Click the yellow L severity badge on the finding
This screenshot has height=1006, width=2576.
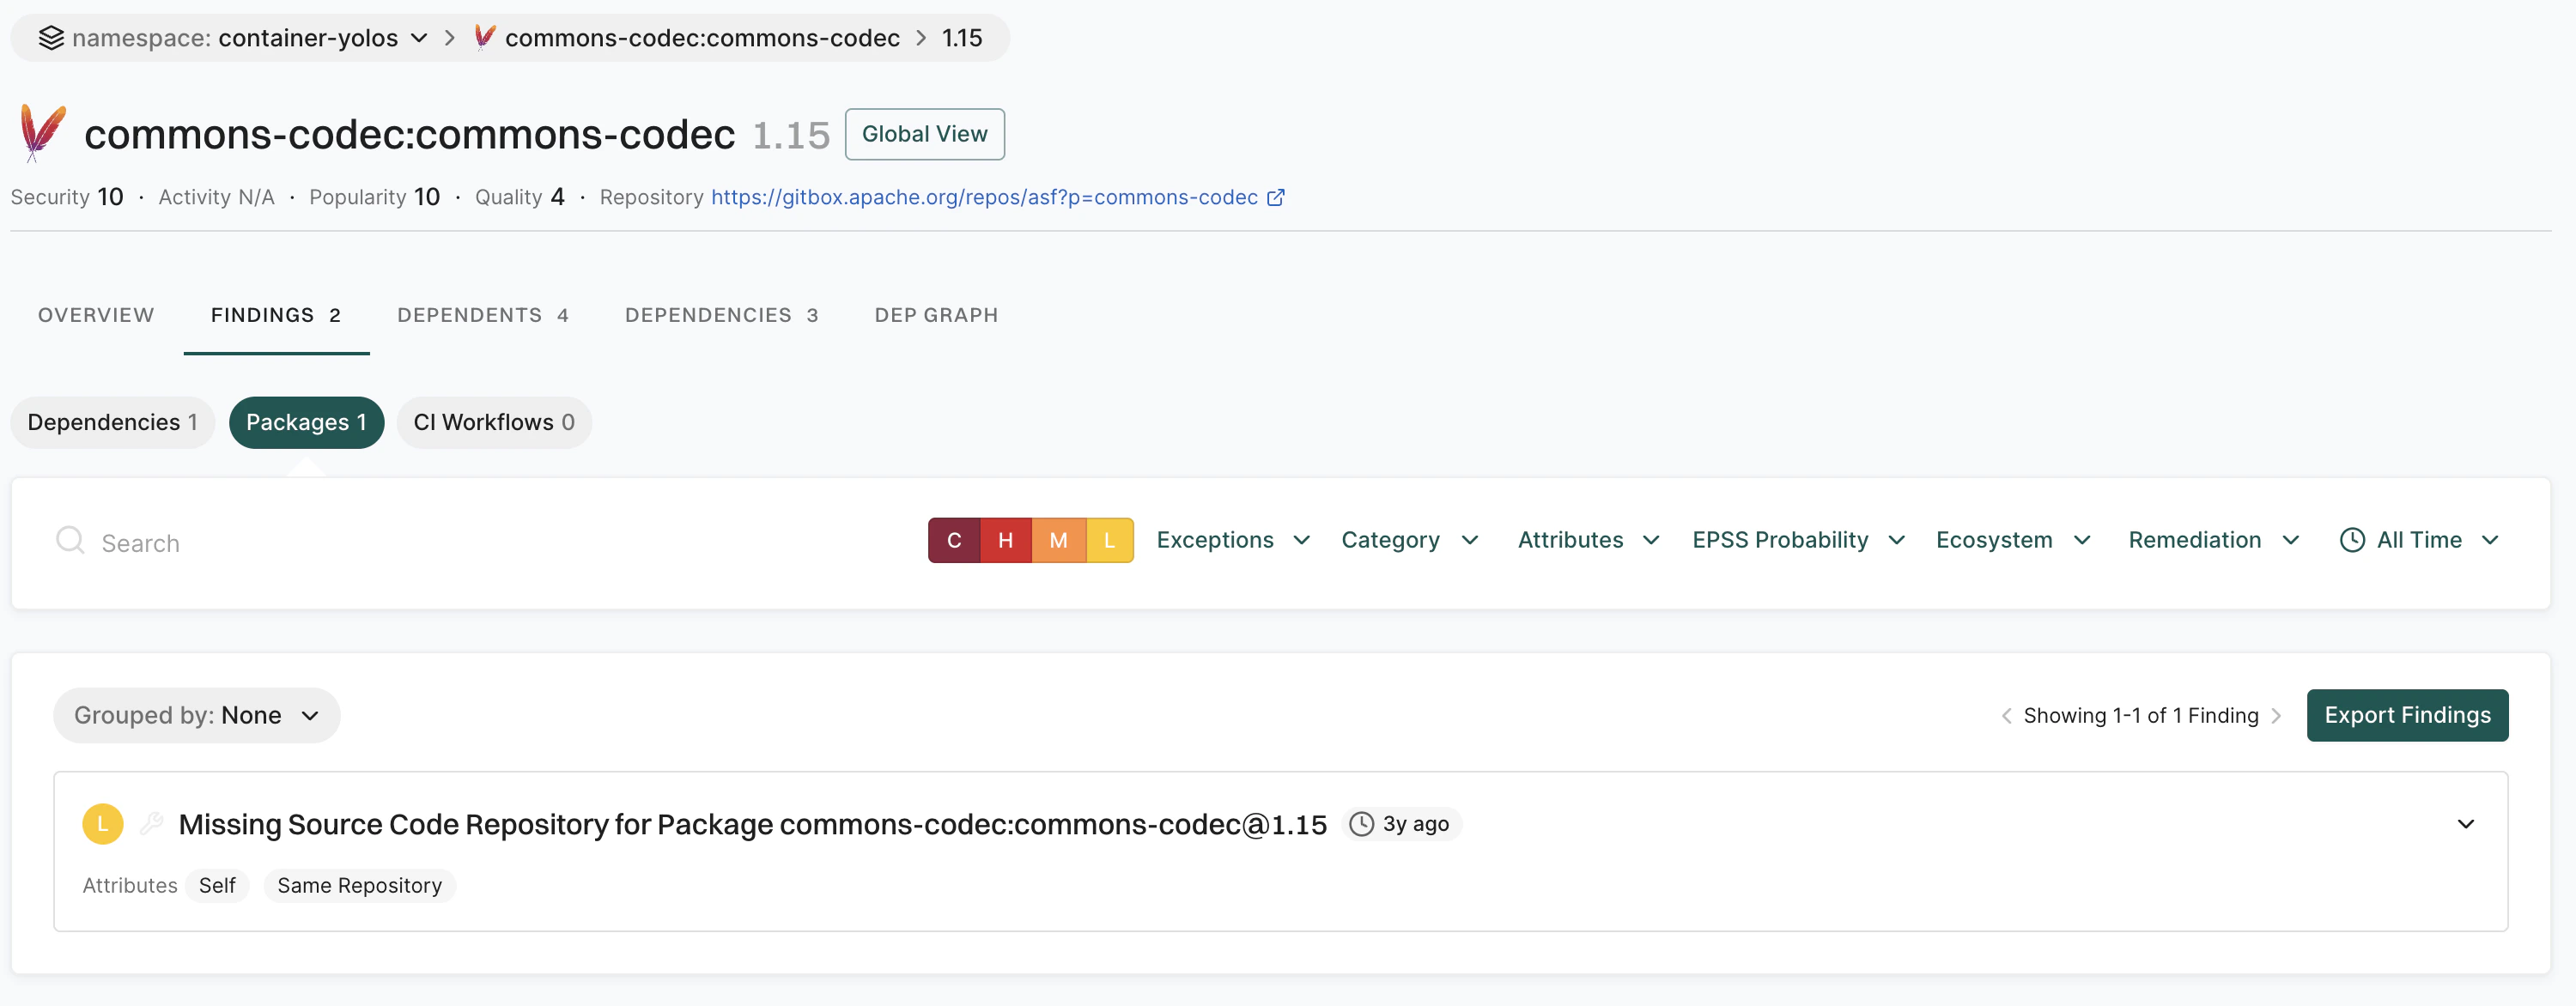102,824
